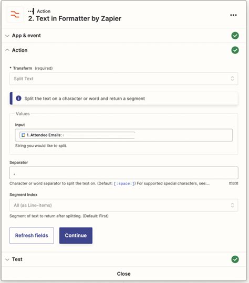Click the green checkmark beside Test
Screen dimensions: 249x283
235,259
